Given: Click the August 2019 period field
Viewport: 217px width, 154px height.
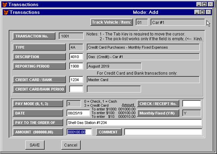Looking at the screenshot, I should [114, 66].
